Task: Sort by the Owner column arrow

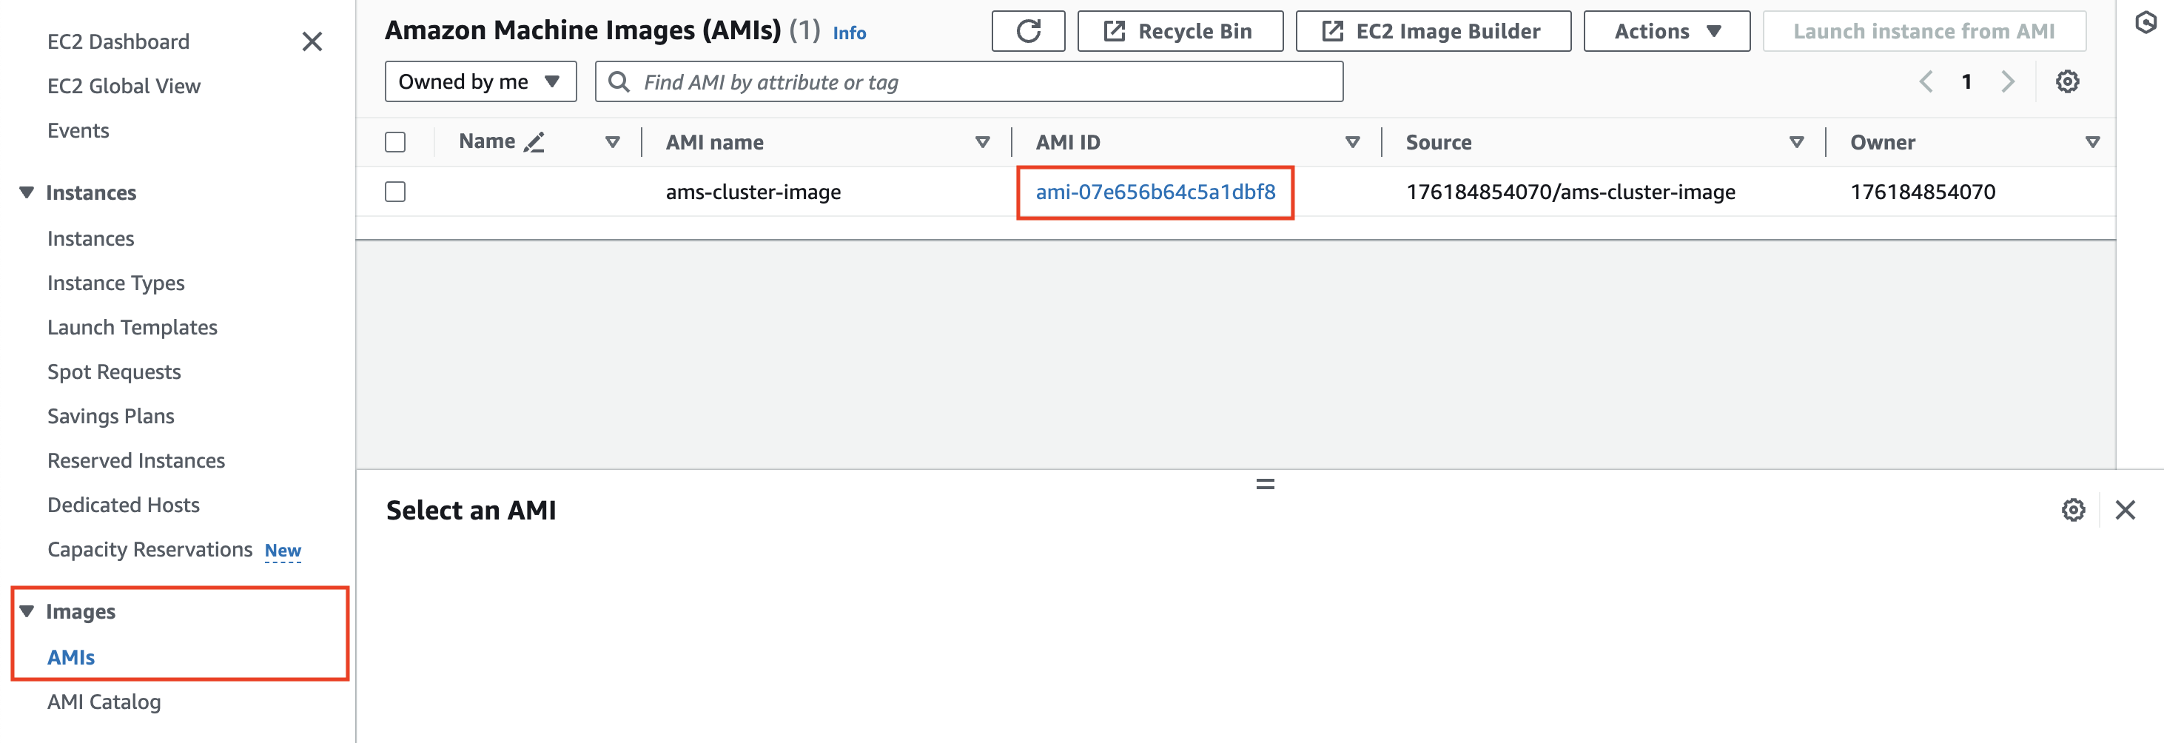Action: [x=2091, y=142]
